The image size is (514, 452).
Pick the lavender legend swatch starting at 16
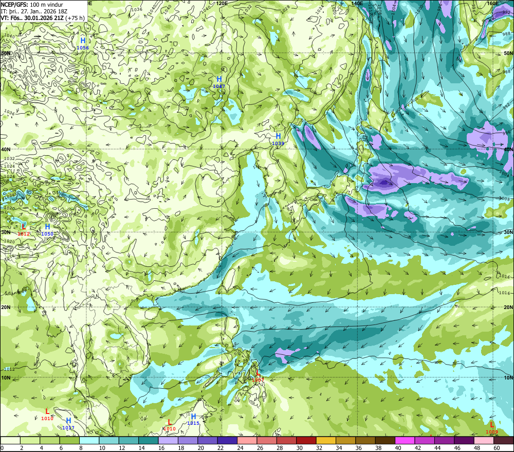click(168, 441)
